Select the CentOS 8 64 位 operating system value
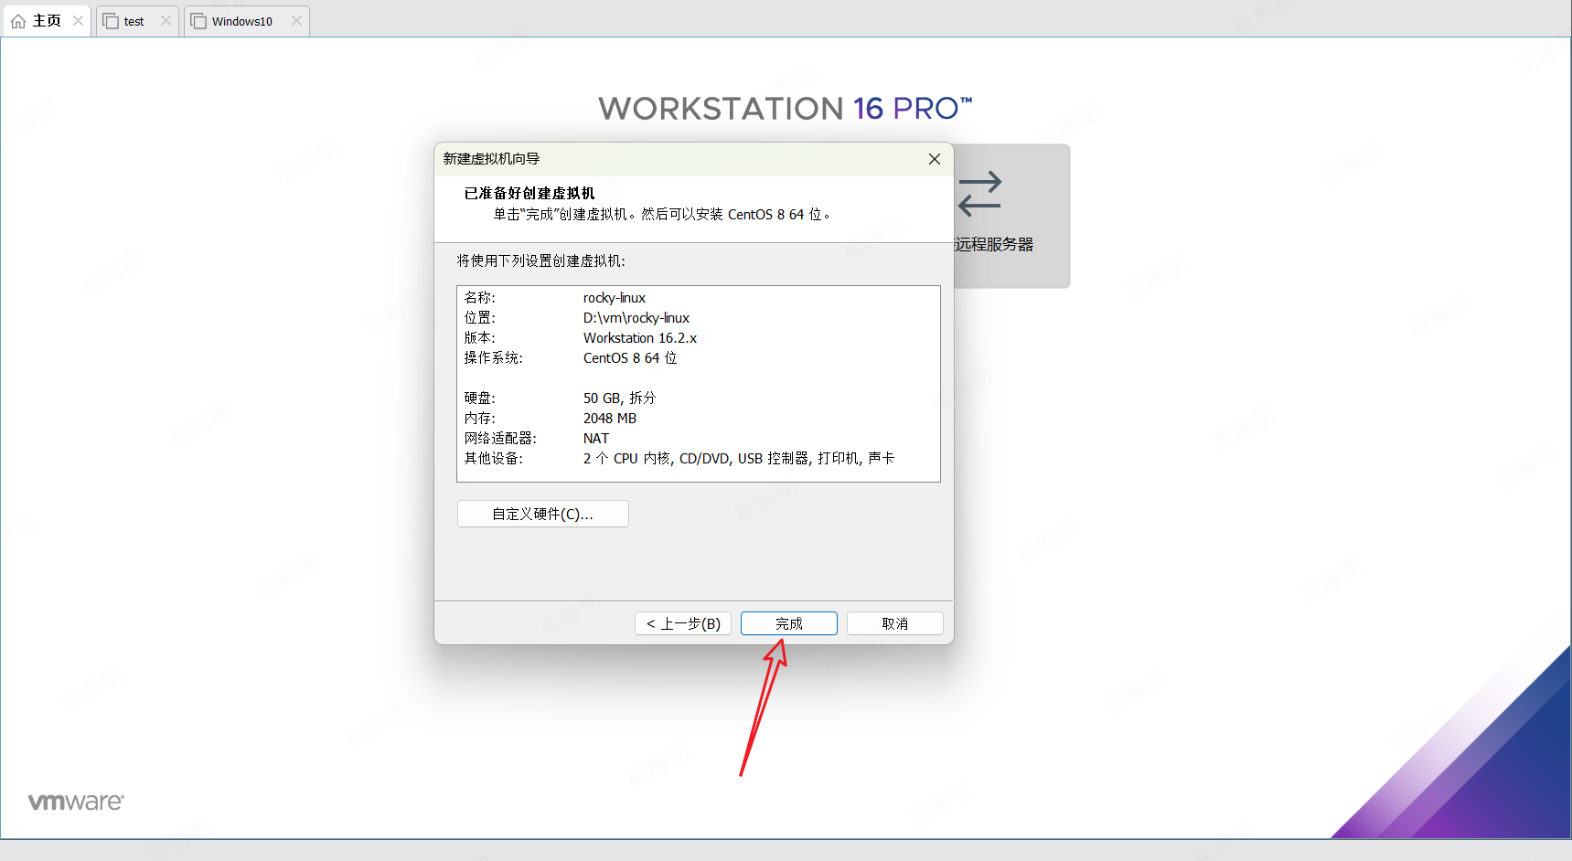Viewport: 1572px width, 861px height. tap(630, 358)
